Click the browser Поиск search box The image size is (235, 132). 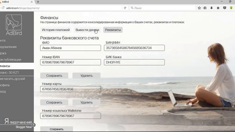(x=163, y=8)
